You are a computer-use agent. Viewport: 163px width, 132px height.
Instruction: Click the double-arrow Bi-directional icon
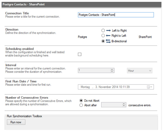coord(108,41)
